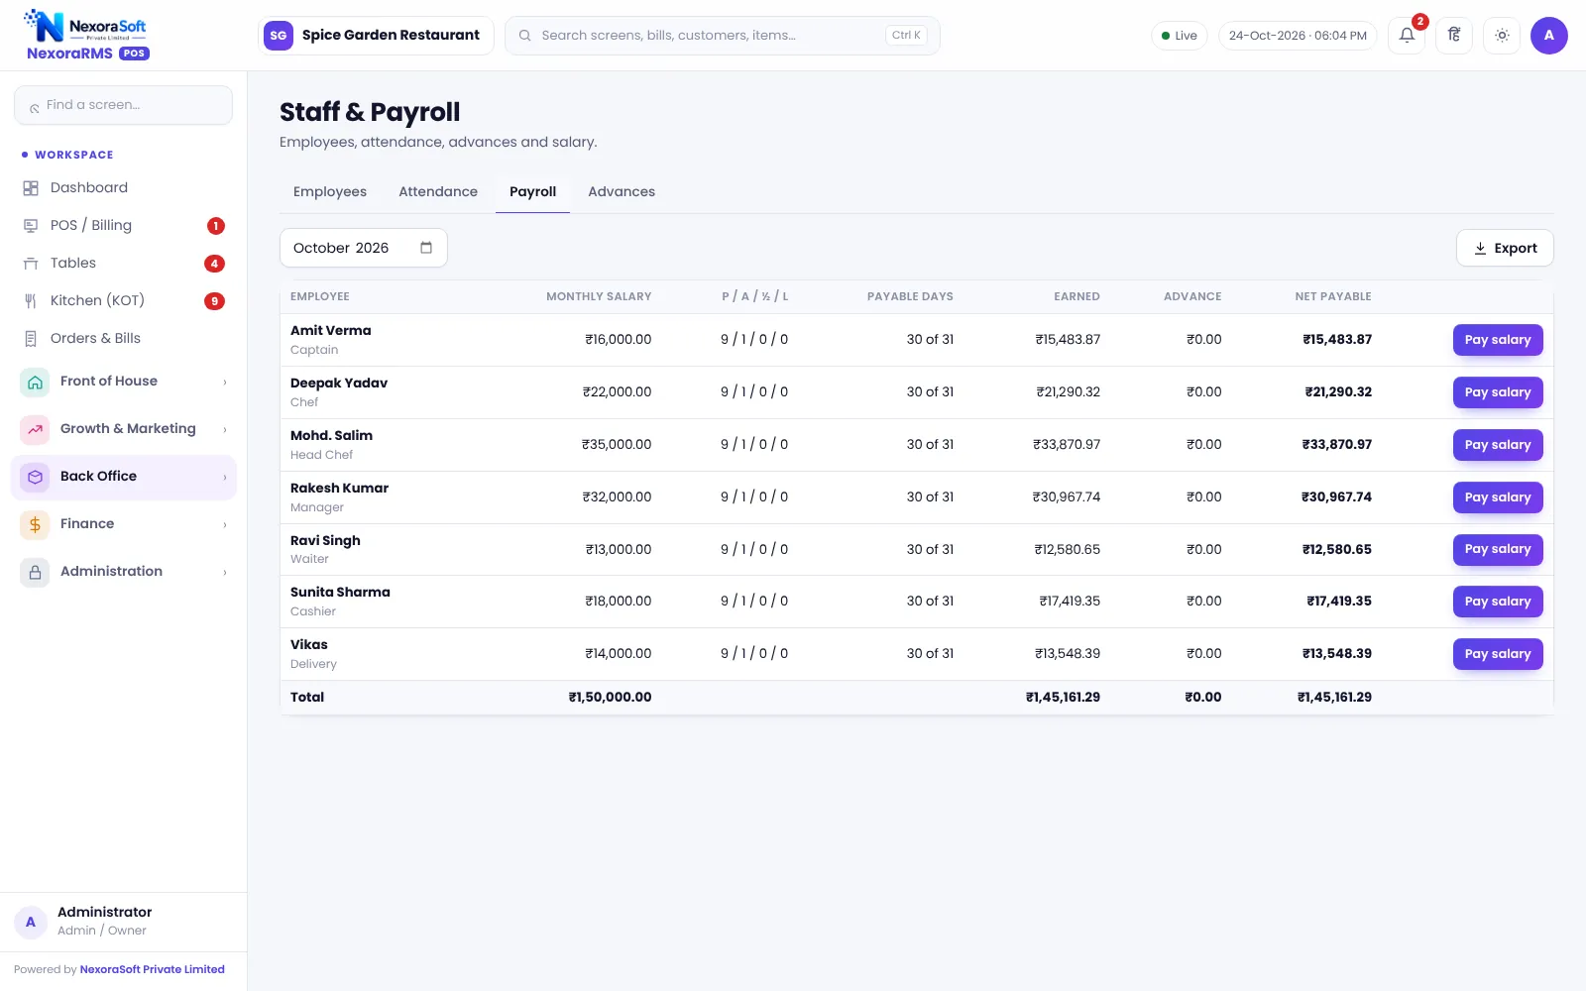Focus the global search field
Viewport: 1586px width, 991px height.
pos(723,36)
